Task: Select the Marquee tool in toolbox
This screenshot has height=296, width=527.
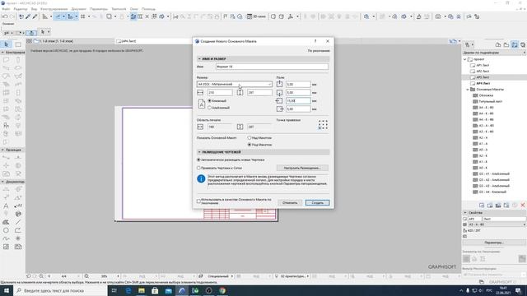Action: click(18, 44)
